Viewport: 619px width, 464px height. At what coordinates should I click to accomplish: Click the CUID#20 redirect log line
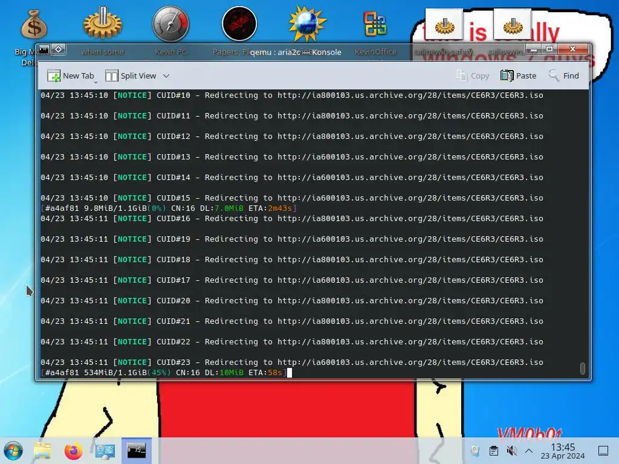coord(292,300)
